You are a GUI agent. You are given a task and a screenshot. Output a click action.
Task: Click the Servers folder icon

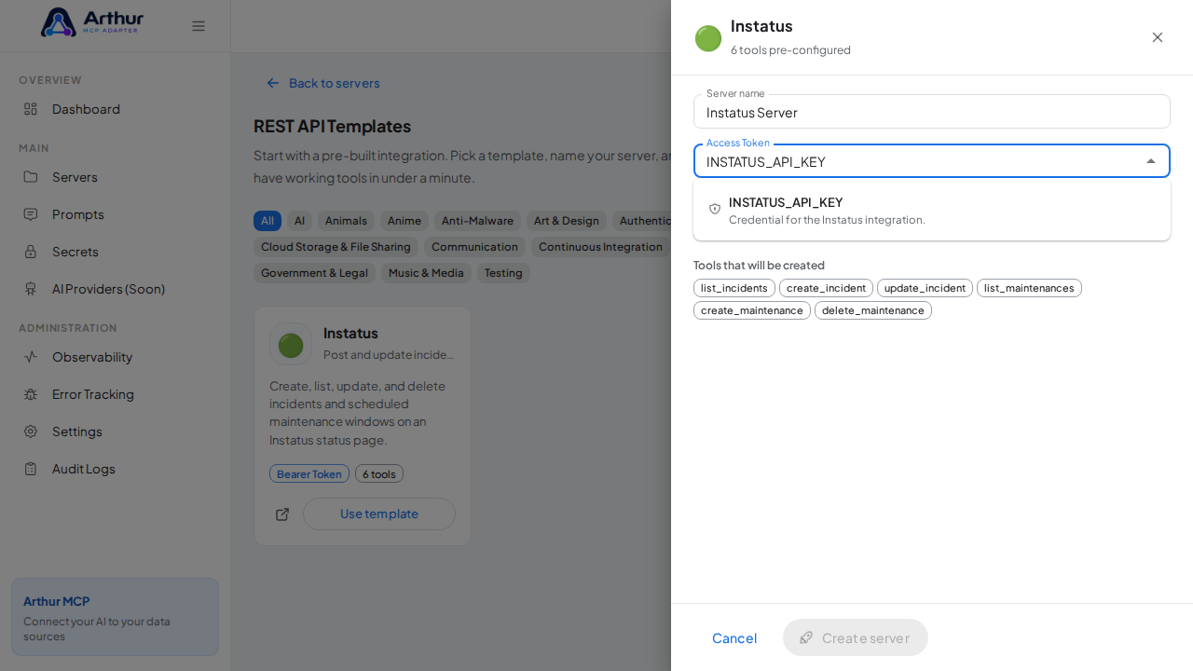click(31, 177)
